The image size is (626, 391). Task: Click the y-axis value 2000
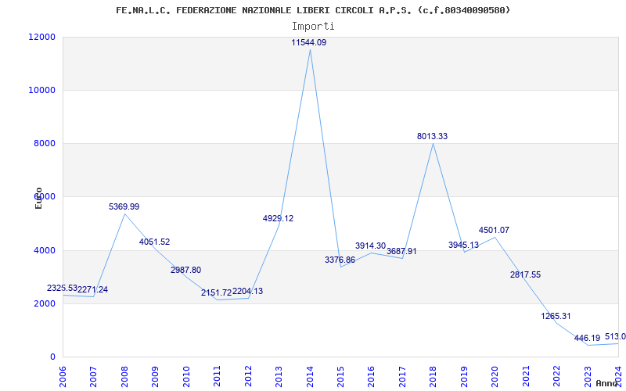(44, 303)
